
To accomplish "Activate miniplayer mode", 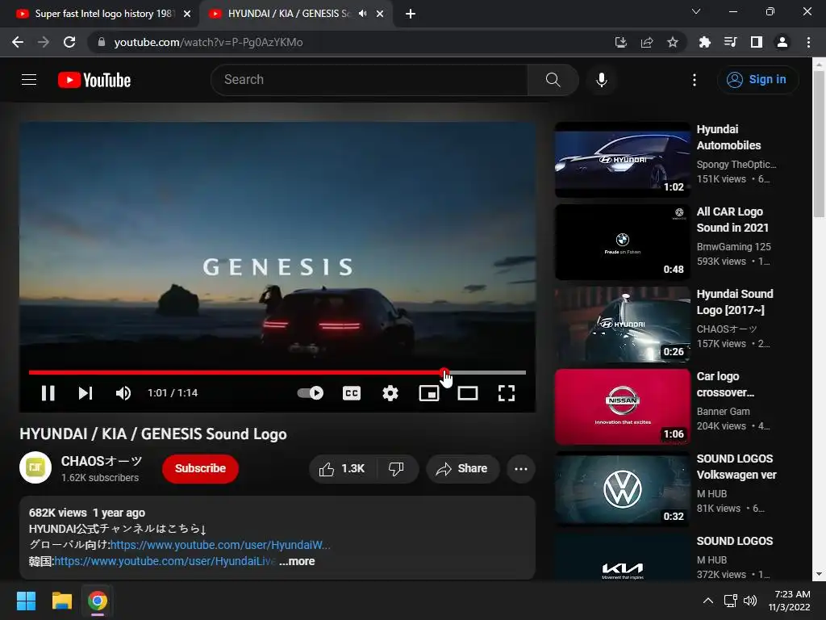I will point(429,393).
